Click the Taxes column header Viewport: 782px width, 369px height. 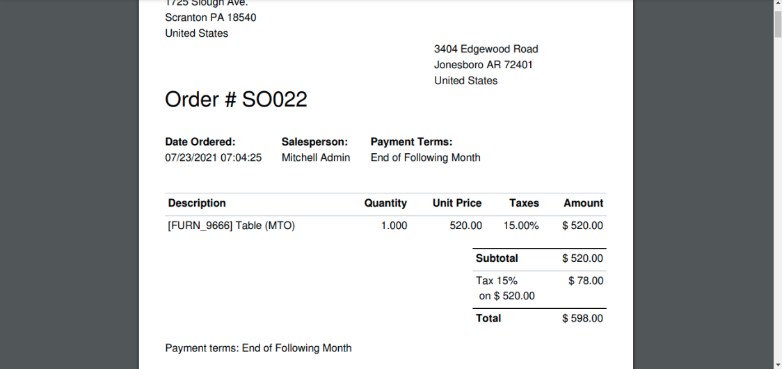524,203
